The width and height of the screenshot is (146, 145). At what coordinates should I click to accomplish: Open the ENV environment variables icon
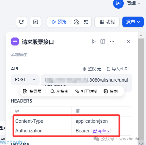pos(36,22)
